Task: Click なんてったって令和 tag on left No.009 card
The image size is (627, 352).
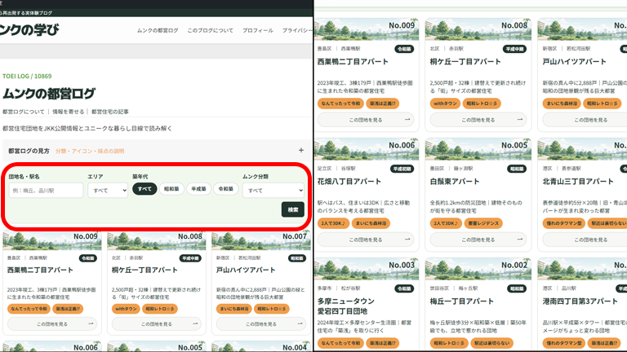Action: [29, 309]
